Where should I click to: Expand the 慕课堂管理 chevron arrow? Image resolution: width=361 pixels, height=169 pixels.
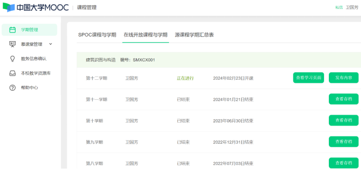coord(51,44)
